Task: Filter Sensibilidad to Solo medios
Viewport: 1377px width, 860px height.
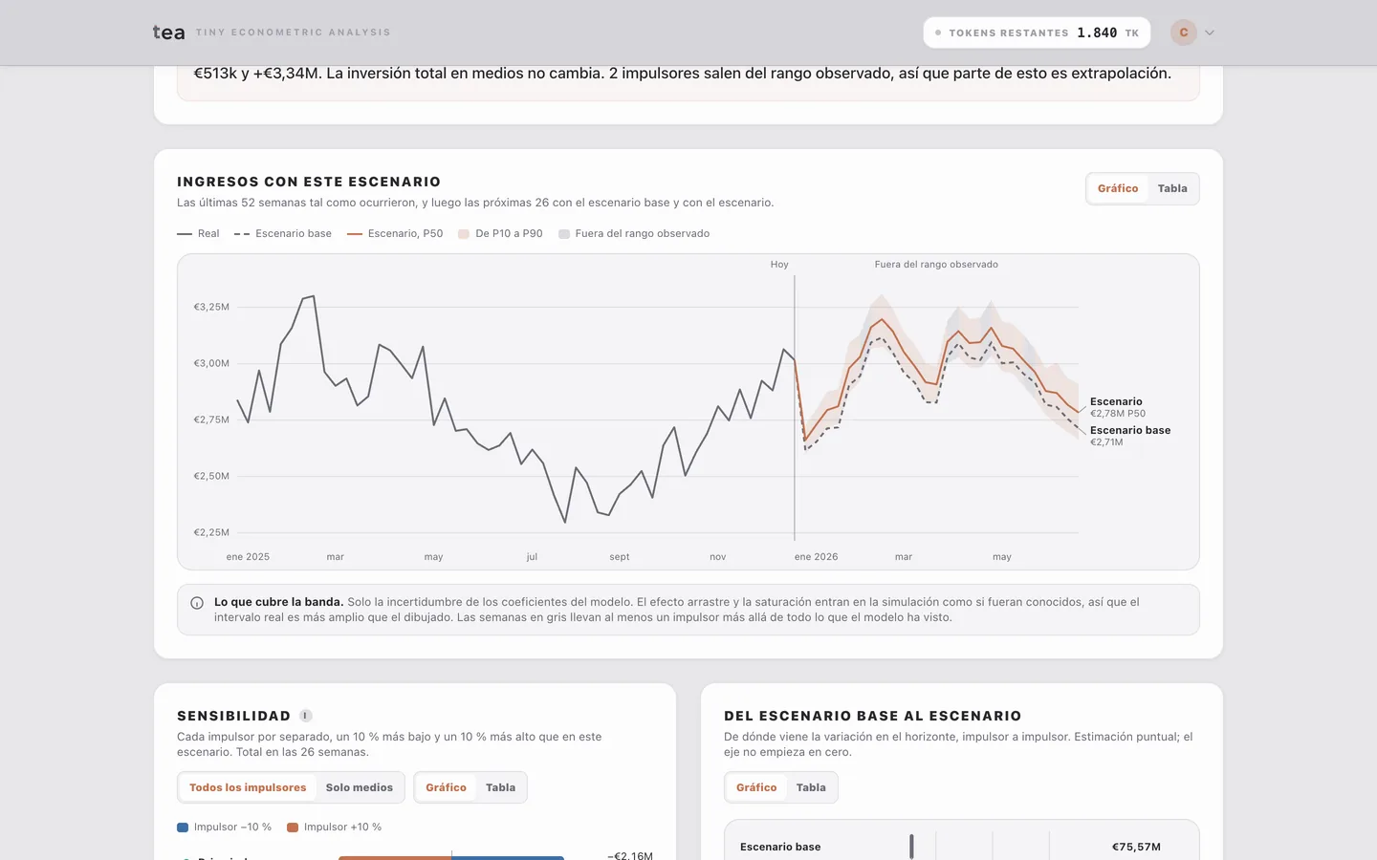Action: click(x=360, y=787)
